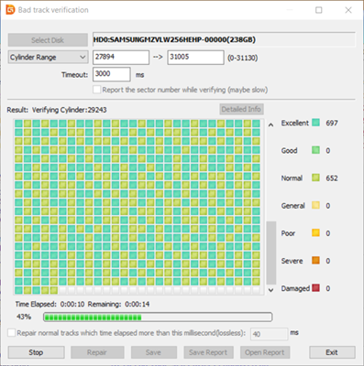Click the end cylinder field showing 31005
Viewport: 364px width, 366px height.
[195, 58]
